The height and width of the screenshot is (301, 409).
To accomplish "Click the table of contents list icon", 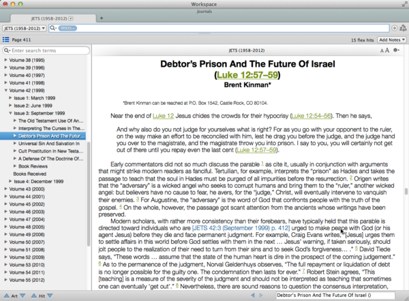I will (5, 40).
